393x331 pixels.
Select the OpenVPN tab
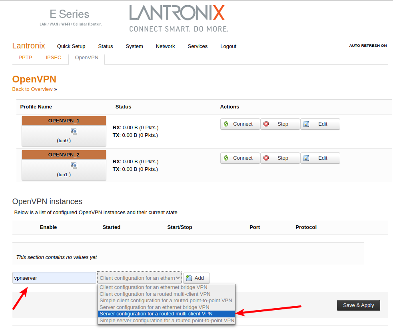coord(87,58)
